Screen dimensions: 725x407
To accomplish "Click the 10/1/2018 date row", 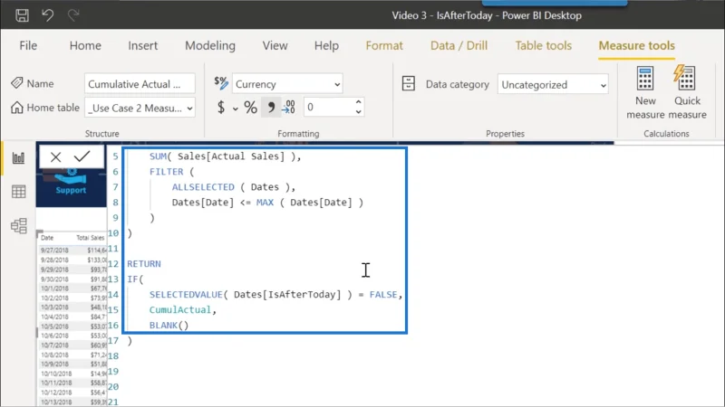I will tap(54, 289).
